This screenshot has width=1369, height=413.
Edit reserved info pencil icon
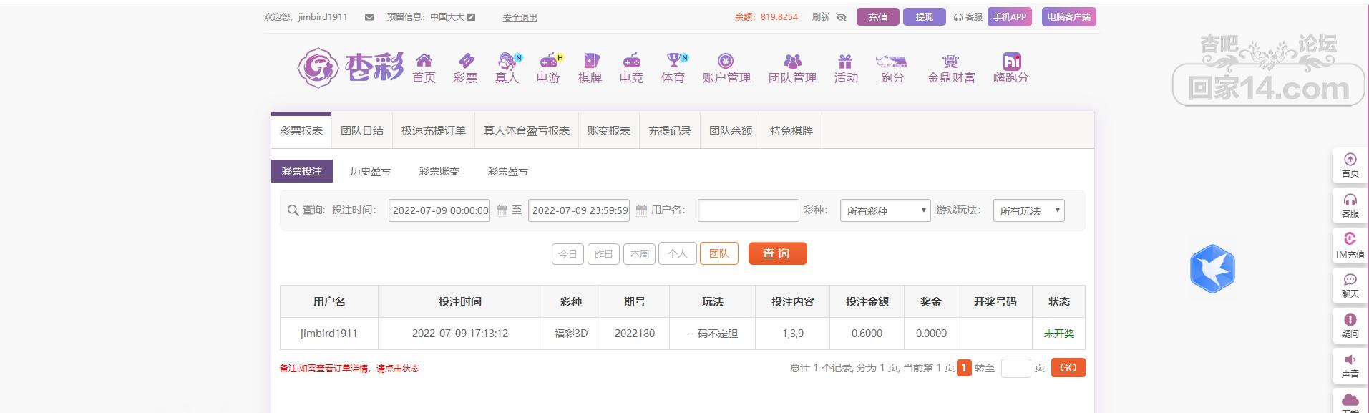pos(471,17)
